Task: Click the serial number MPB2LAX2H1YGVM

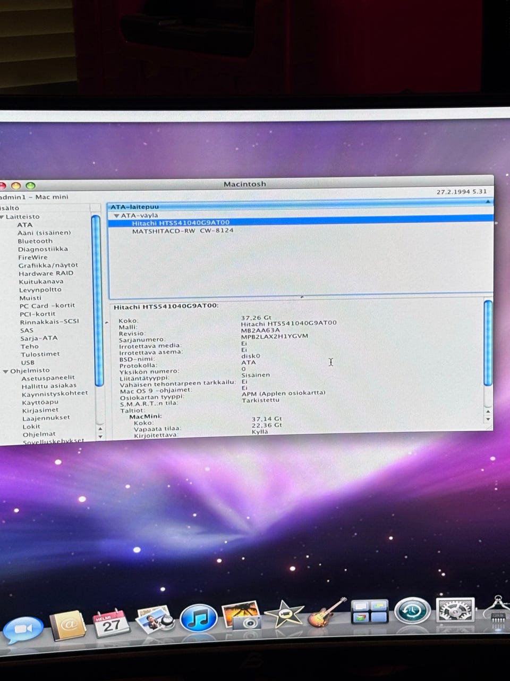Action: tap(274, 336)
